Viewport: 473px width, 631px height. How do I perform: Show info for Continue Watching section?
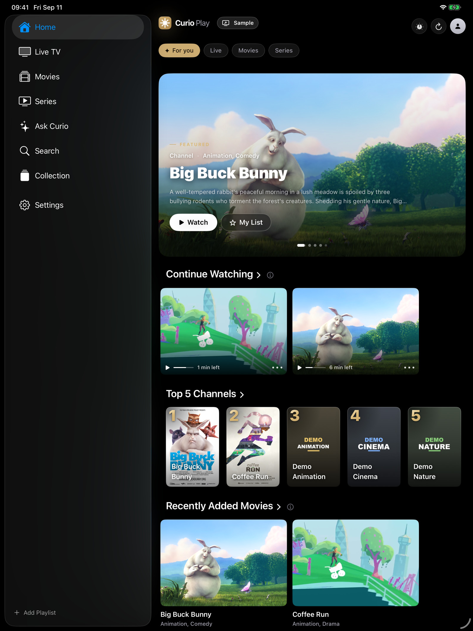270,275
